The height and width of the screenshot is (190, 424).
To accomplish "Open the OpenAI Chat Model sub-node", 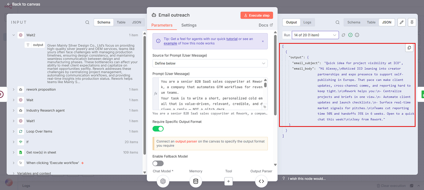I will coord(163,181).
